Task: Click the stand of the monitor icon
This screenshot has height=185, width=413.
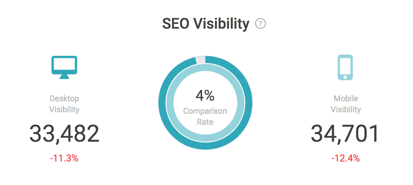Action: pyautogui.click(x=64, y=76)
